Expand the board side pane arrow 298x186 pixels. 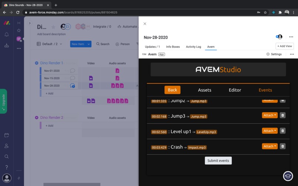pos(30,23)
